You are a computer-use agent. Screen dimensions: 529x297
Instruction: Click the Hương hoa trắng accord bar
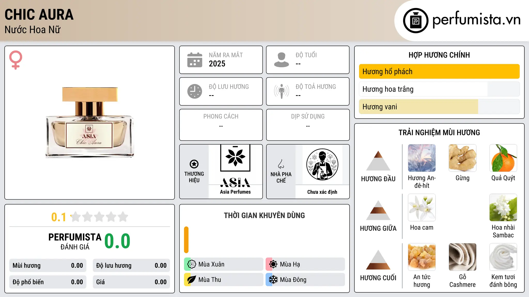tap(439, 89)
